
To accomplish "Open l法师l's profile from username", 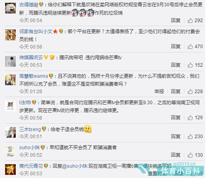I will tap(25, 103).
